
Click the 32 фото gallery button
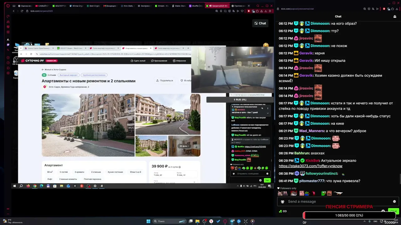tap(184, 146)
